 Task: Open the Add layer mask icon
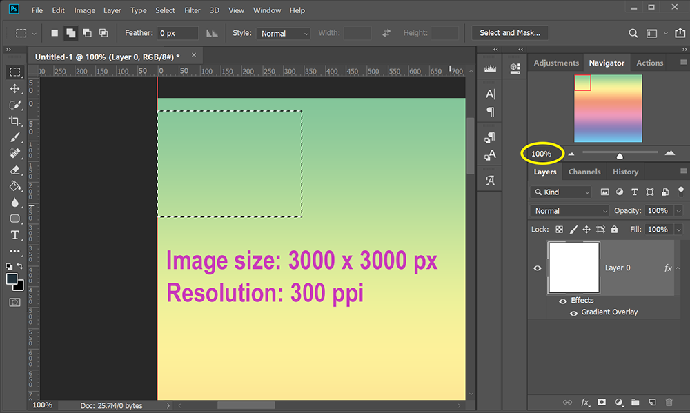click(x=602, y=402)
